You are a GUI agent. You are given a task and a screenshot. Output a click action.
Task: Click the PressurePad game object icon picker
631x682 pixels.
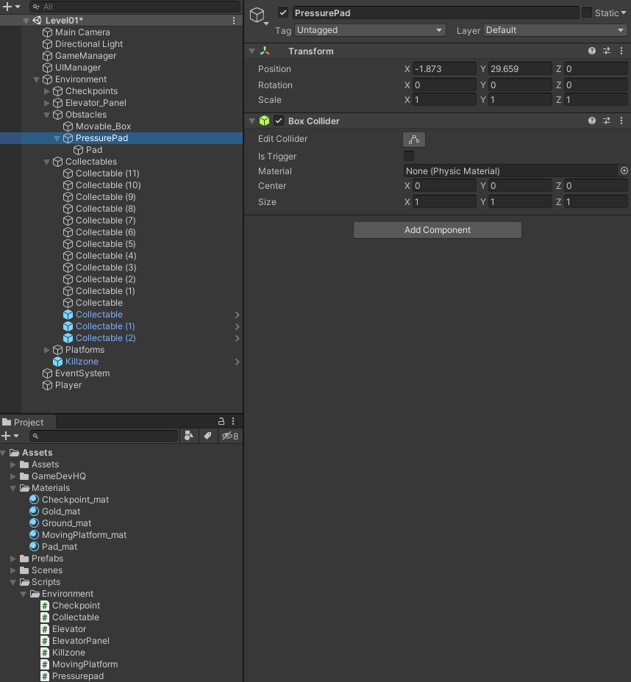point(259,15)
